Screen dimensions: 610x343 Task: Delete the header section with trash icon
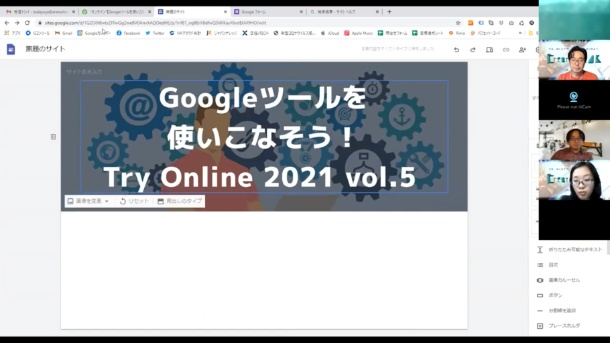coord(54,137)
